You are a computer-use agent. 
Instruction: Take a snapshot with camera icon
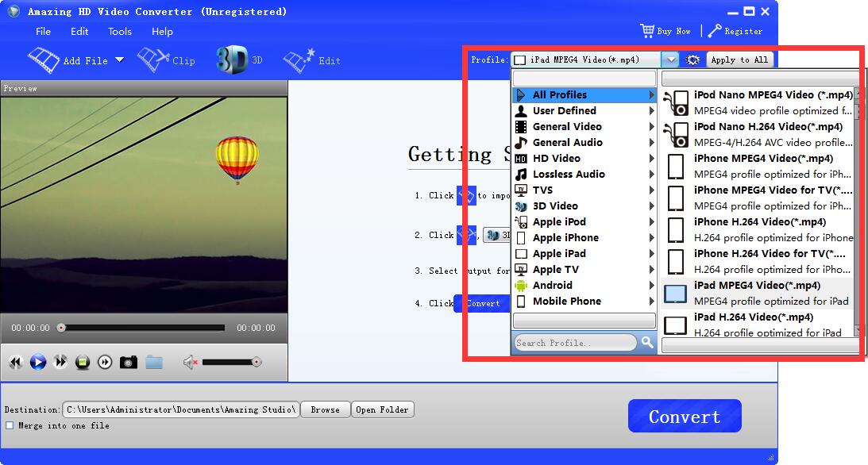(x=129, y=362)
